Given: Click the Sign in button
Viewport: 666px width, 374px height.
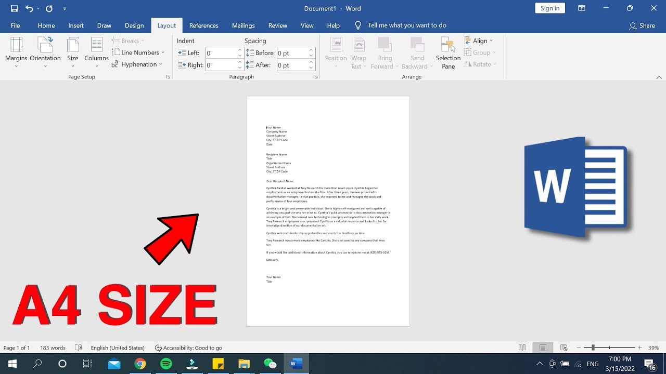Looking at the screenshot, I should [550, 8].
